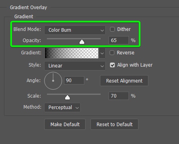Open the gradient editor from gradient preview
Image resolution: width=179 pixels, height=144 pixels.
point(72,53)
